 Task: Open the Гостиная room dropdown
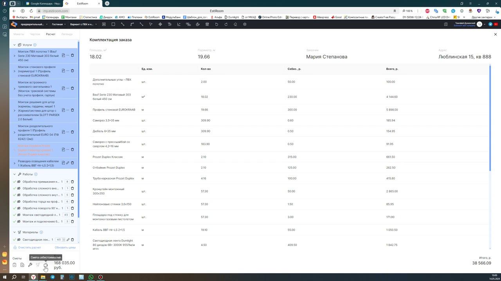coord(59,24)
